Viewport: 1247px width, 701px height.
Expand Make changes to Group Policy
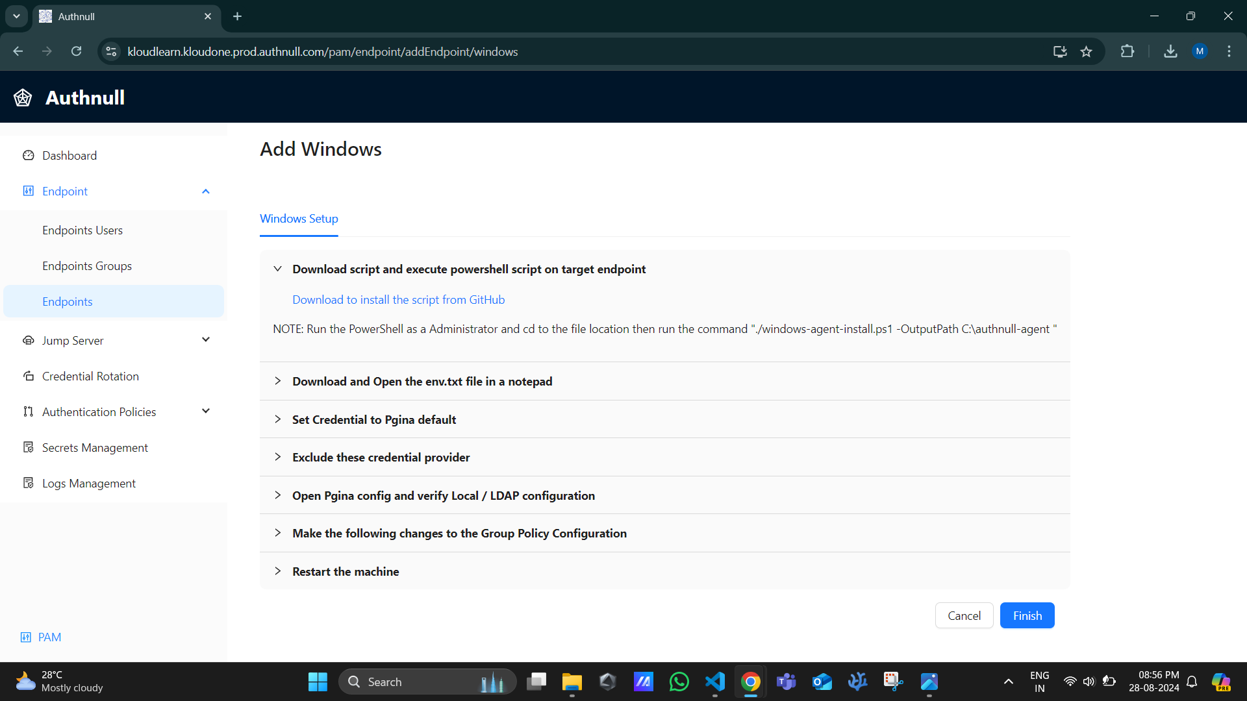279,532
